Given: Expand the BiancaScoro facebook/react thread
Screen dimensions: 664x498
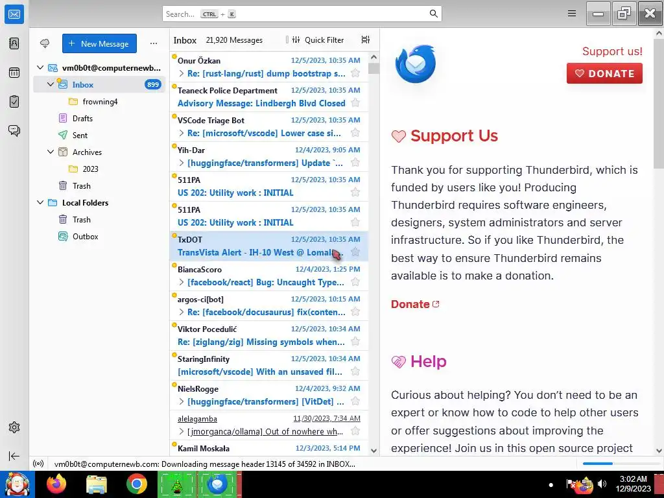Looking at the screenshot, I should (x=182, y=283).
